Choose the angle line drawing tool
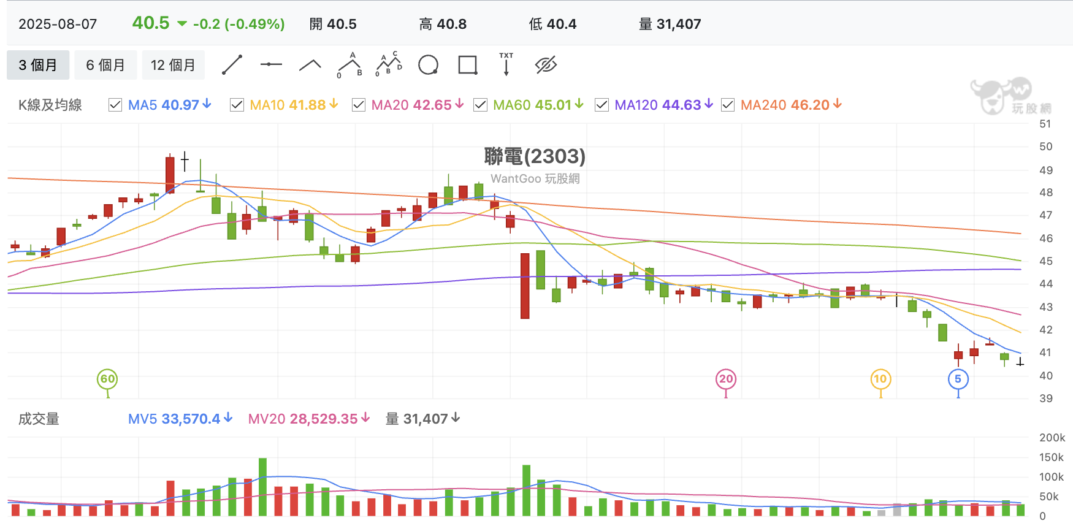This screenshot has width=1073, height=526. (310, 65)
